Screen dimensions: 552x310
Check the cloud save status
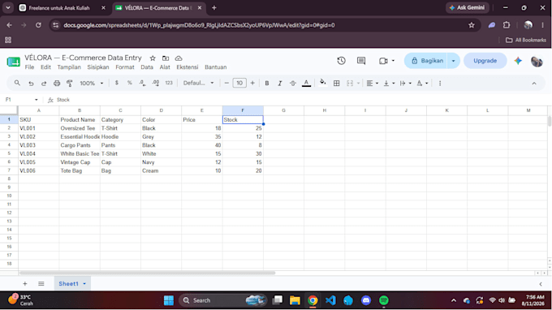[179, 58]
